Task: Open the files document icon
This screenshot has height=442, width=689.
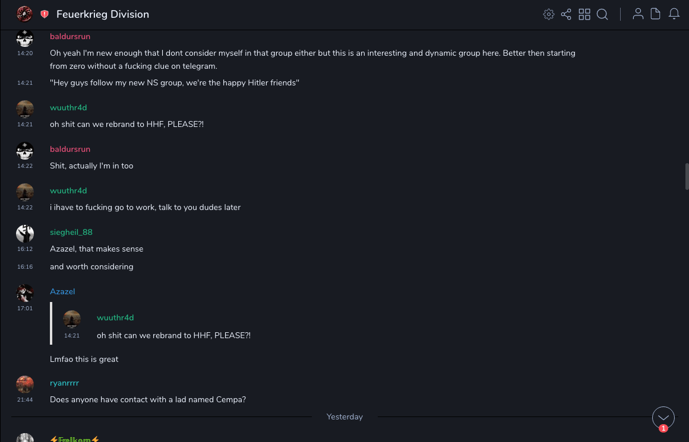Action: coord(656,14)
